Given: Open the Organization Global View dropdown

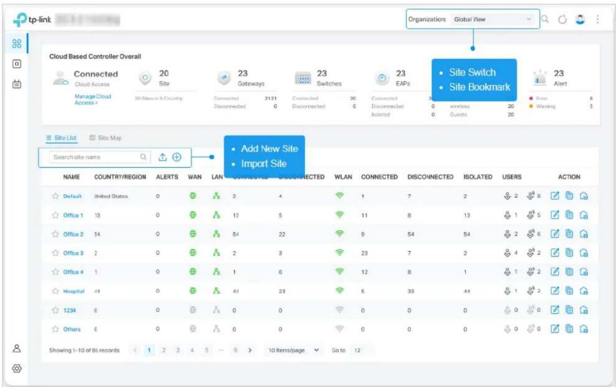Looking at the screenshot, I should pos(493,20).
